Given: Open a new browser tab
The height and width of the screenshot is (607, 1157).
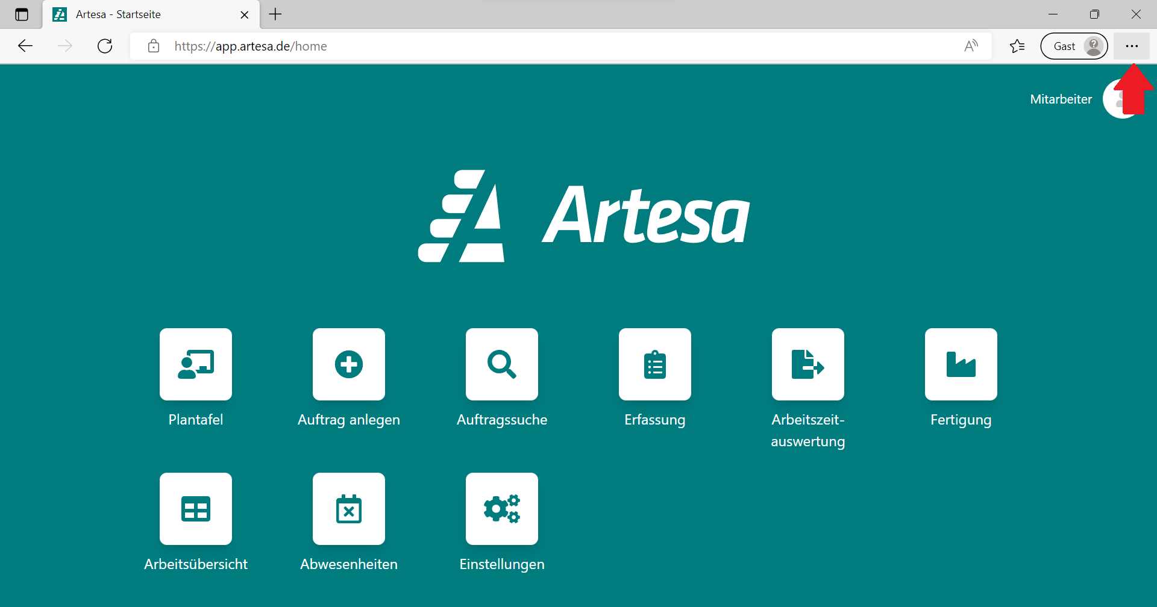Looking at the screenshot, I should pyautogui.click(x=275, y=14).
